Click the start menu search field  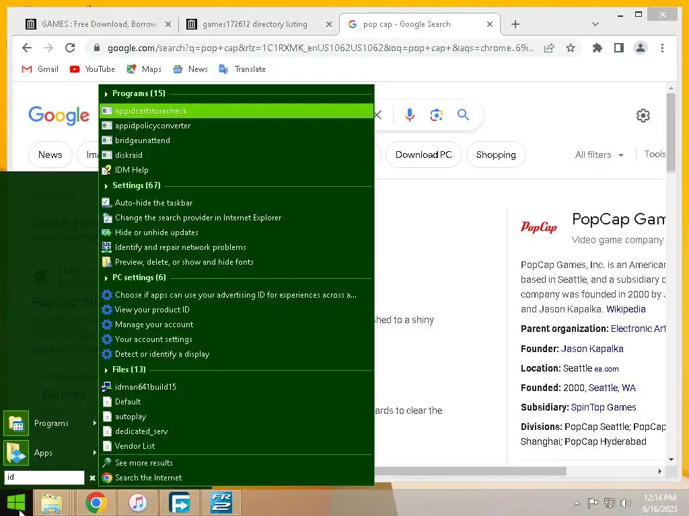click(x=44, y=478)
